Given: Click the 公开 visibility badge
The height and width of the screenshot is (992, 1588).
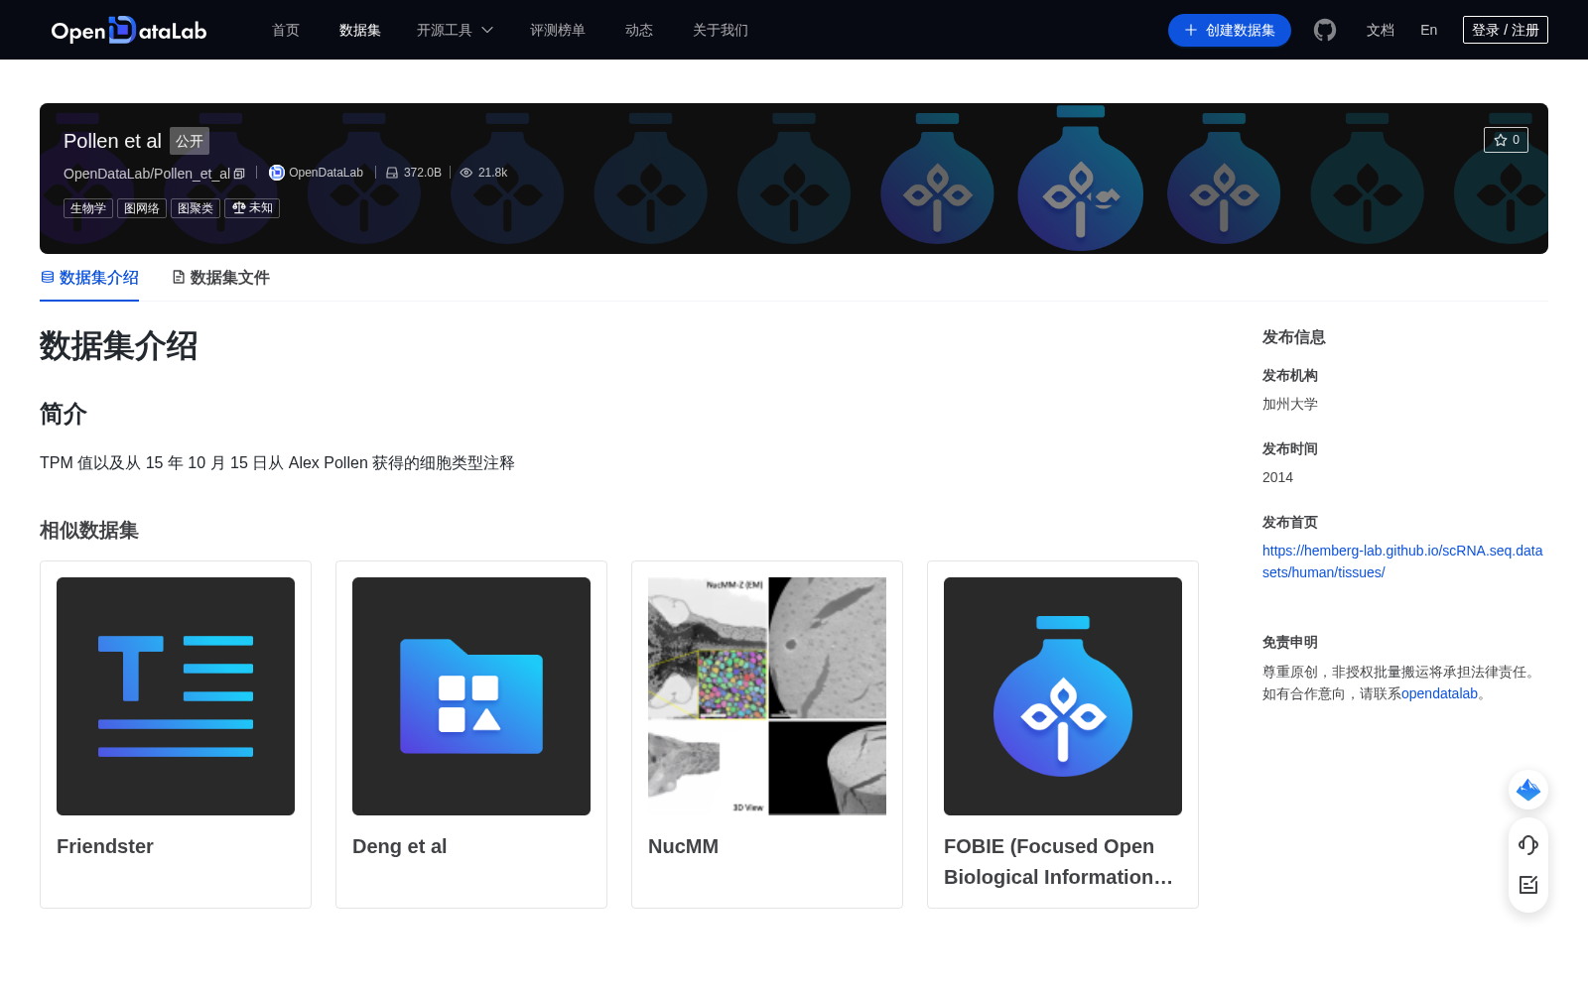Looking at the screenshot, I should pos(190,141).
